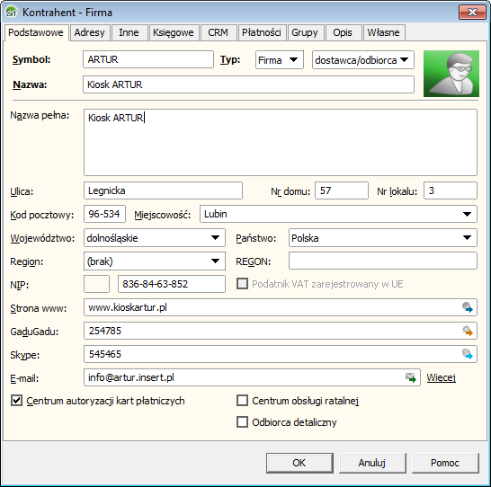Open dostawca/odbiorca dropdown

(x=405, y=59)
